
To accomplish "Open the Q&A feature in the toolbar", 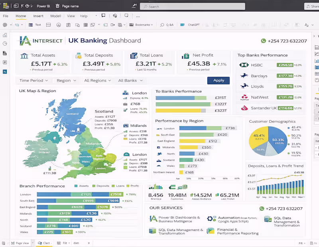I will (167, 24).
